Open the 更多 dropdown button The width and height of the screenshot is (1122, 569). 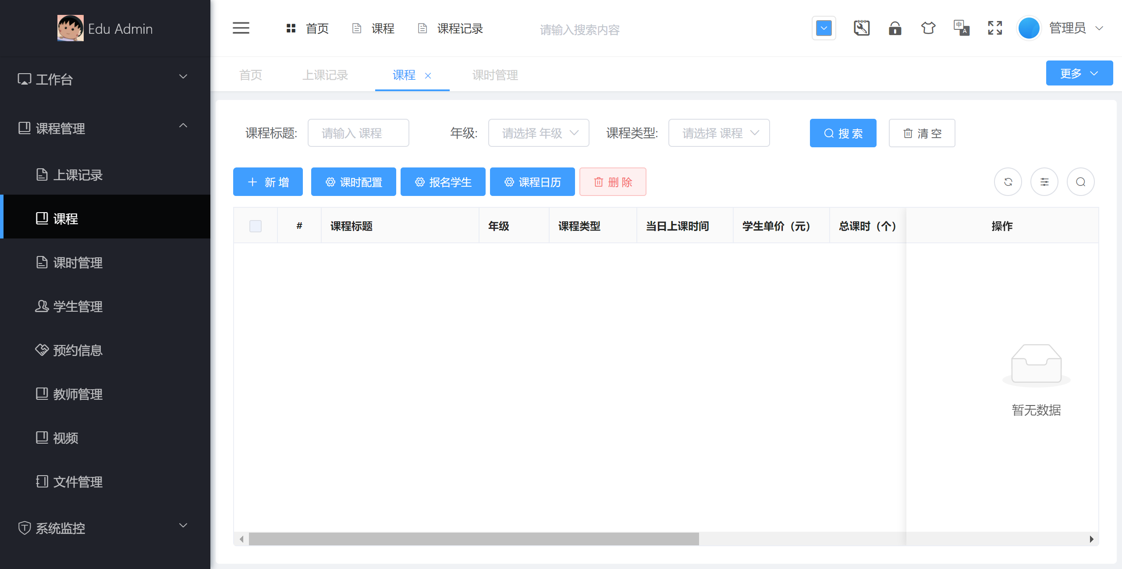[1079, 73]
